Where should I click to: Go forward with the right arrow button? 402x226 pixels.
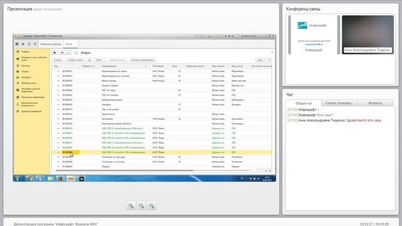coord(68,53)
